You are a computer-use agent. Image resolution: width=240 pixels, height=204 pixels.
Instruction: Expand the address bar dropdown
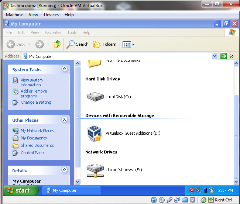click(x=215, y=56)
